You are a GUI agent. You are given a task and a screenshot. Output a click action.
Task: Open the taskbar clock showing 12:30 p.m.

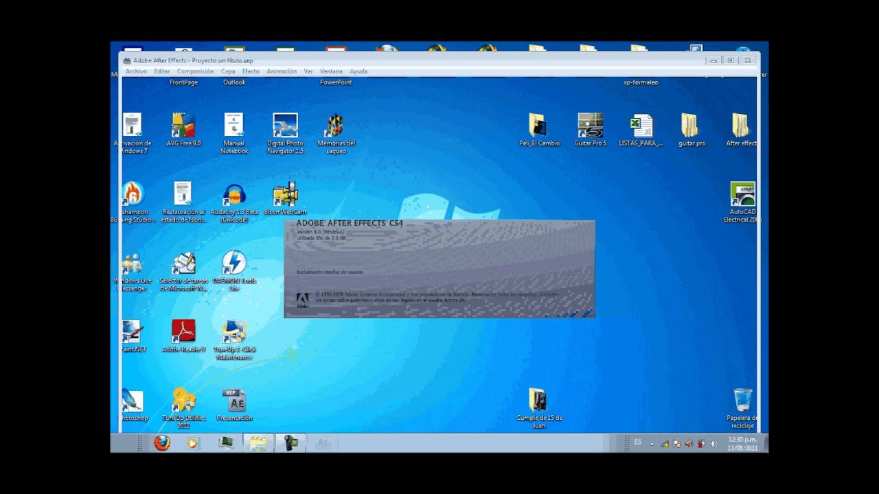point(742,443)
